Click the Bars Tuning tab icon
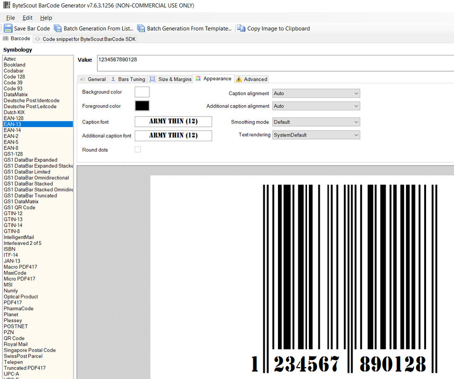The height and width of the screenshot is (379, 454). pos(113,79)
